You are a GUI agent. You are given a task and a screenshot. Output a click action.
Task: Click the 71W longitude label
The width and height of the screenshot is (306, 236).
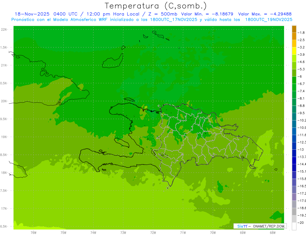tap(183, 233)
